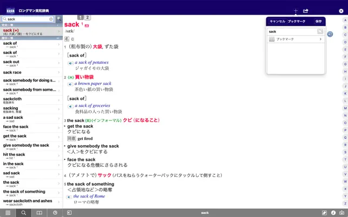Open the 'in the sack' list entry
This screenshot has width=348, height=217.
click(x=31, y=165)
